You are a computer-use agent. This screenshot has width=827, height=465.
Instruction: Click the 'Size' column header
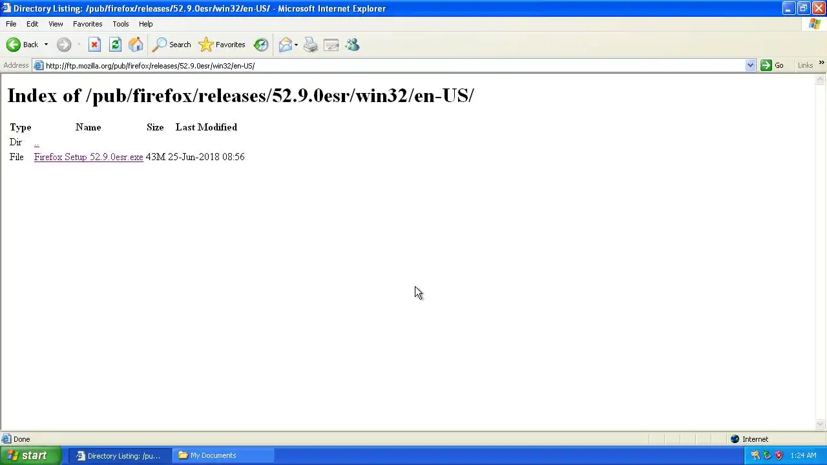(x=155, y=127)
